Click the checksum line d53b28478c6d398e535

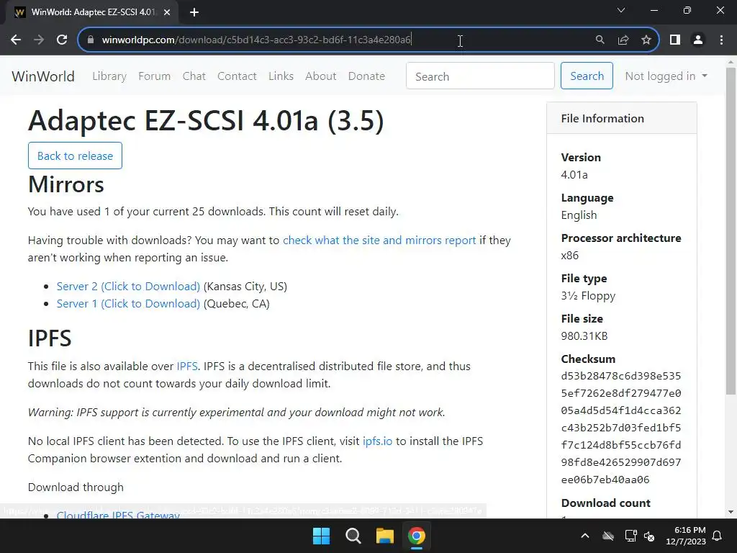tap(621, 376)
